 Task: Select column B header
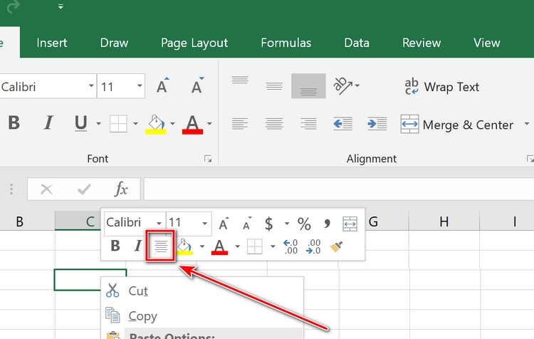[x=20, y=221]
